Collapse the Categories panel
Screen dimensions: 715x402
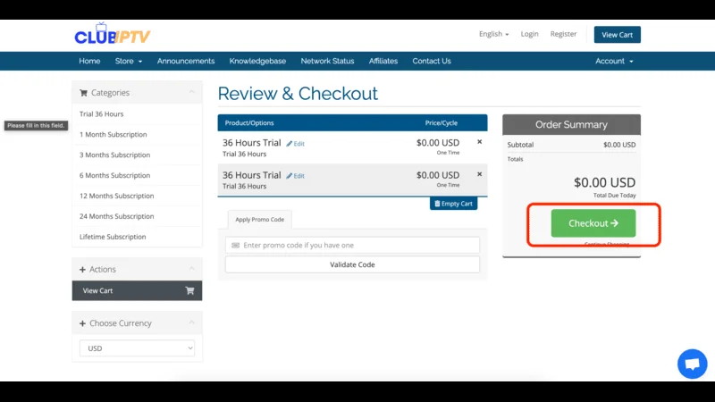[191, 92]
